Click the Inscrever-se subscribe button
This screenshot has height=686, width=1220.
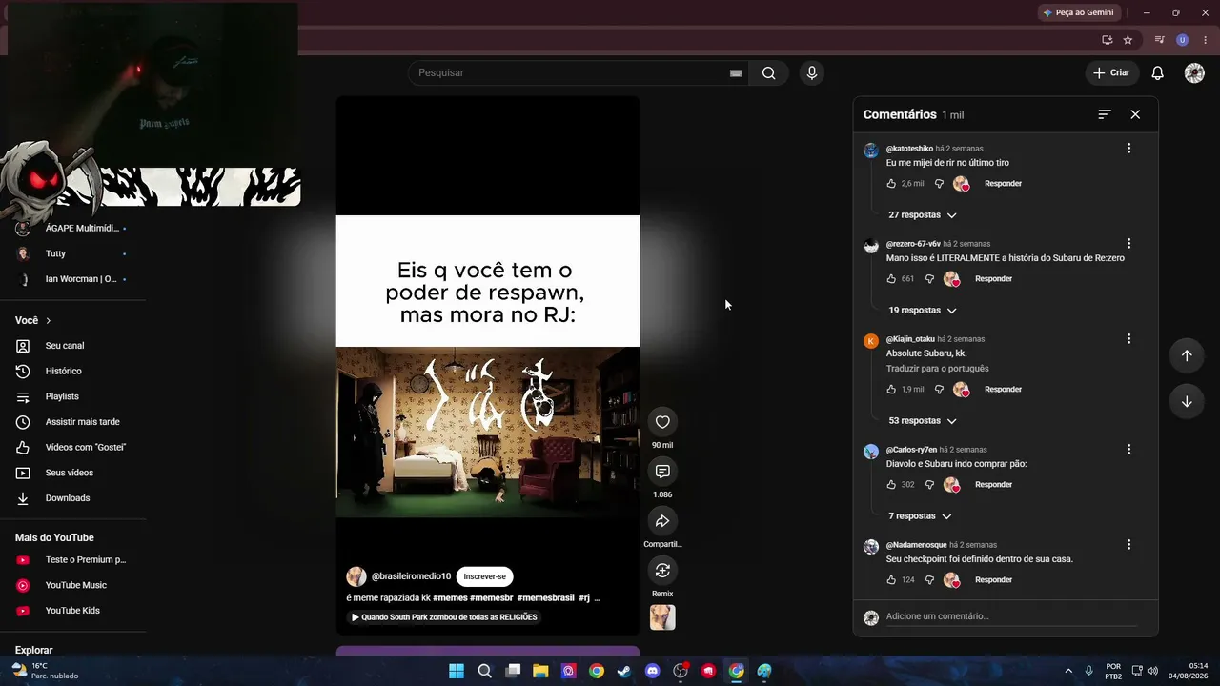pyautogui.click(x=484, y=576)
